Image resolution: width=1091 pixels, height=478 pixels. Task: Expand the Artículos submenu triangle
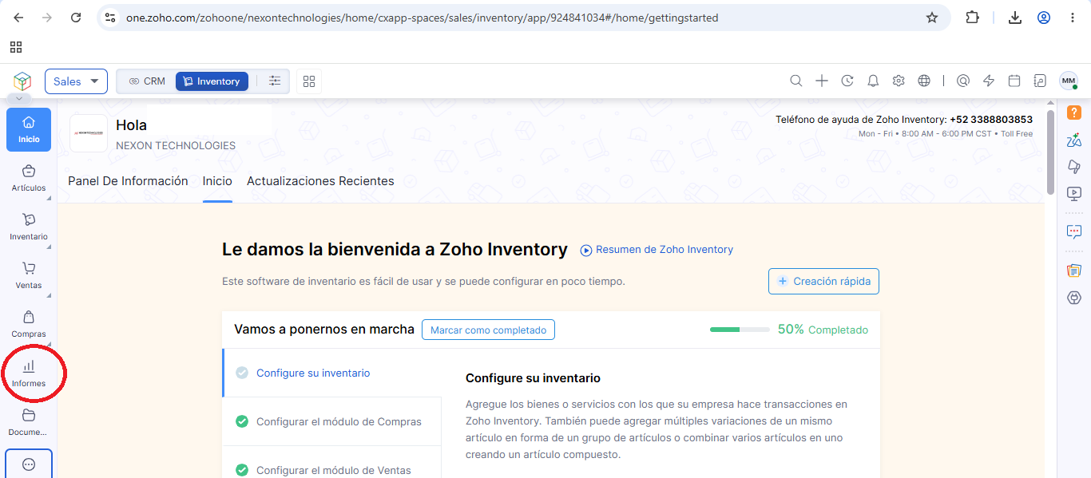point(49,199)
